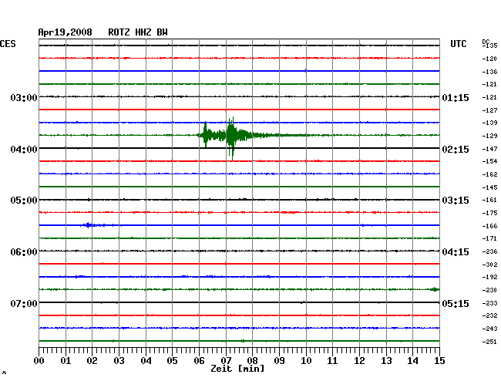501x381 pixels.
Task: Click the 05:00 local time label
Action: coord(24,201)
